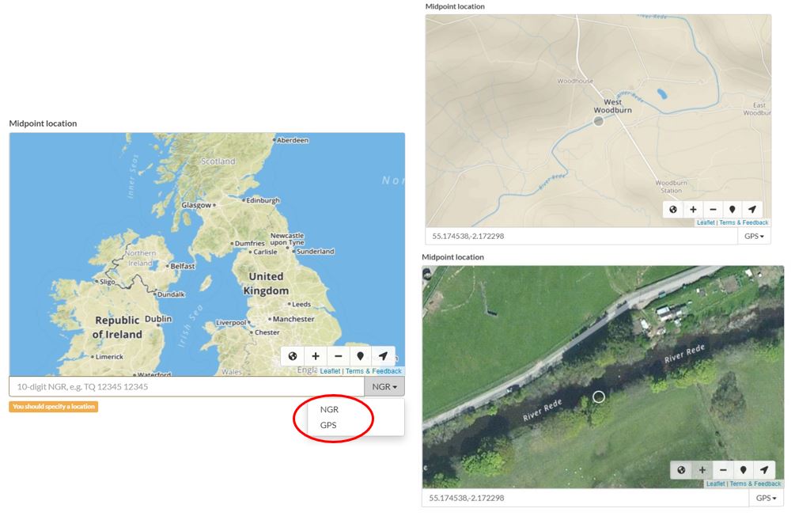Click coordinates field below West Woodburn map

tap(582, 236)
